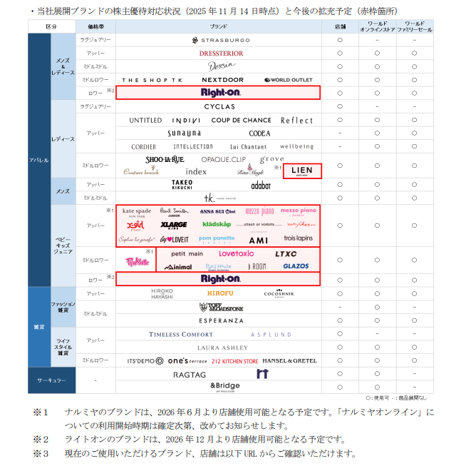Screen dimensions: 461x466
Task: Click the &Bridge logo
Action: (x=224, y=387)
